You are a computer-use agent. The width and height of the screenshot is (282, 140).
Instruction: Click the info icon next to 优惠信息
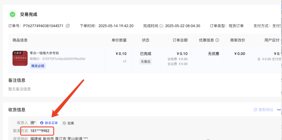coord(217,40)
